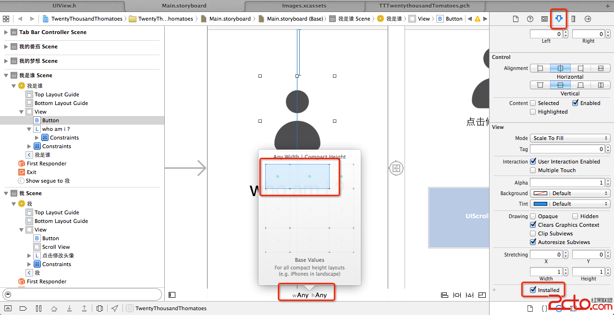
Task: Expand Constraints under who am i label
Action: tap(37, 138)
